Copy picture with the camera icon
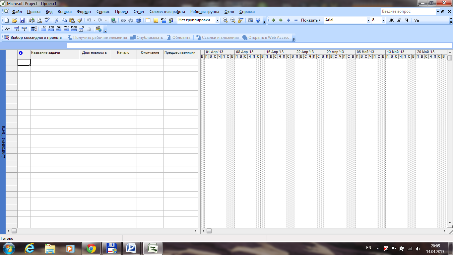The image size is (453, 255). point(250,20)
